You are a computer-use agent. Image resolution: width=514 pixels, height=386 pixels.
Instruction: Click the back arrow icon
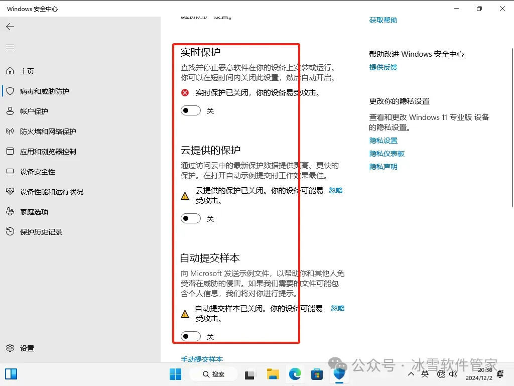coord(10,27)
